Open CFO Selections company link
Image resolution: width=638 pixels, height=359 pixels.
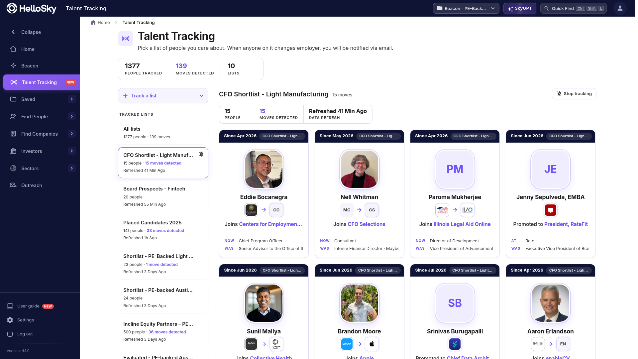point(367,224)
